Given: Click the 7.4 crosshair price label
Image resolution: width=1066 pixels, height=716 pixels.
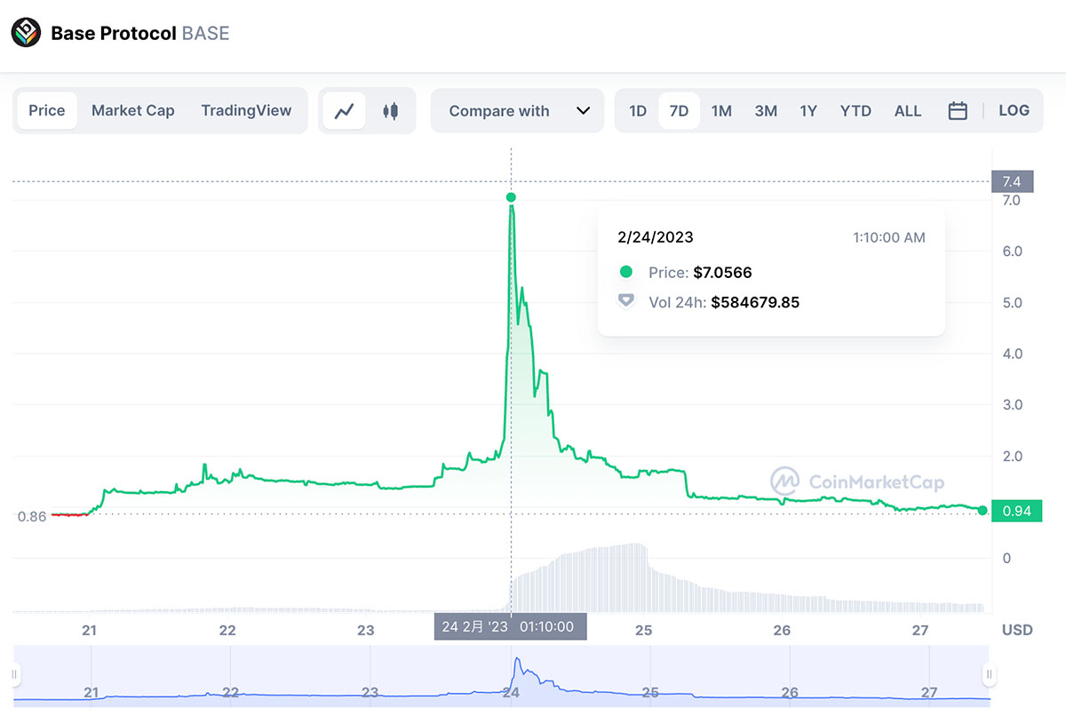Looking at the screenshot, I should coord(1012,182).
